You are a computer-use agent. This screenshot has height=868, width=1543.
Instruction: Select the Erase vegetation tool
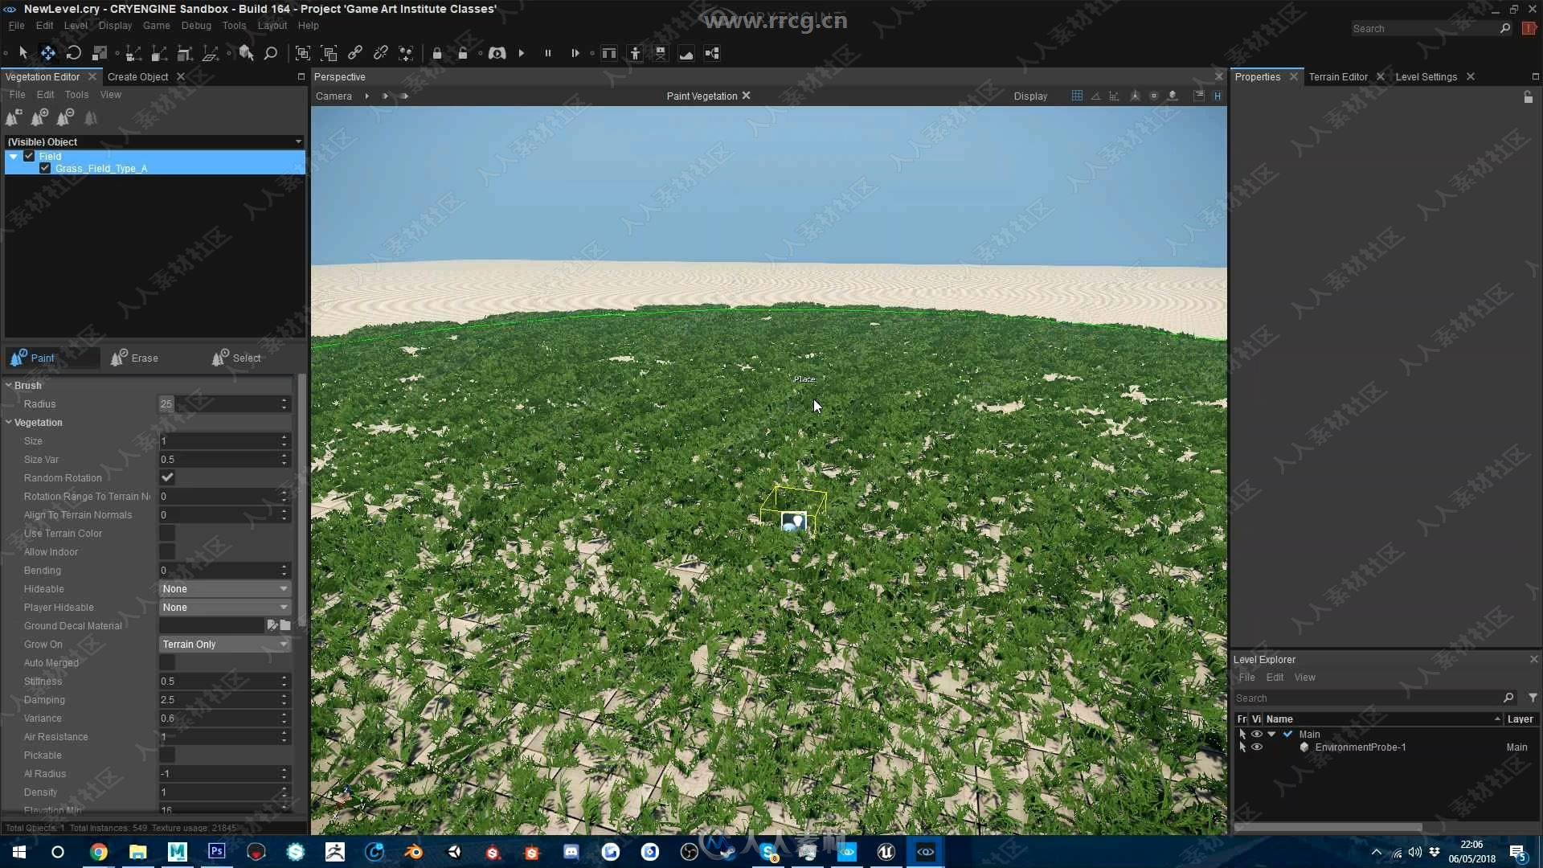tap(134, 357)
